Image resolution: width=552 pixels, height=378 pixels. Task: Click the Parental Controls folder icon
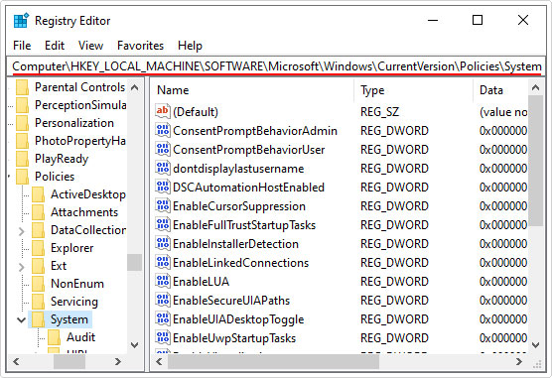22,87
